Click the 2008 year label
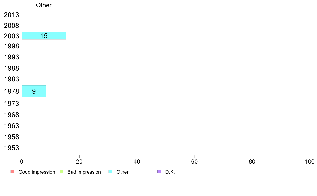The width and height of the screenshot is (317, 196). tap(11, 26)
